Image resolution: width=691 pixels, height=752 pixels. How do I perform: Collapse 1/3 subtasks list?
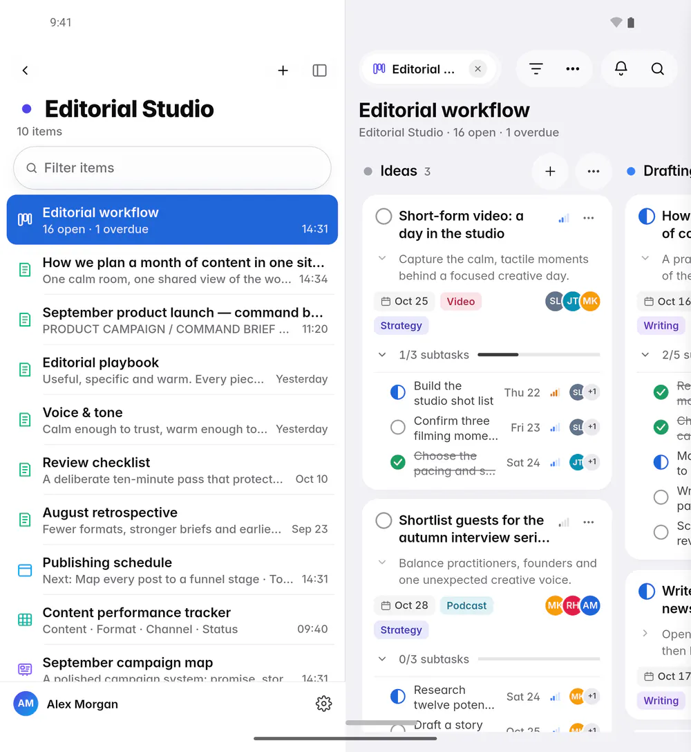click(382, 355)
